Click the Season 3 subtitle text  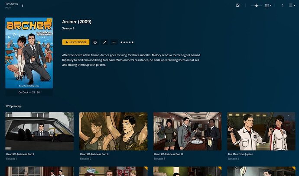click(68, 29)
